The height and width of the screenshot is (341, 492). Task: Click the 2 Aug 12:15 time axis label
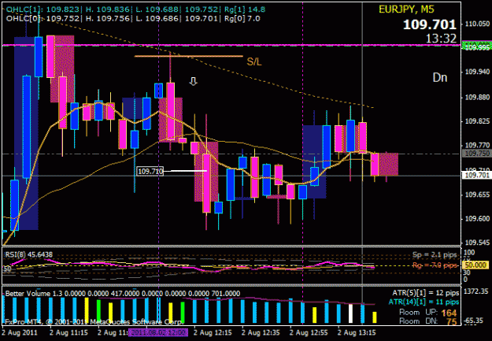[213, 332]
